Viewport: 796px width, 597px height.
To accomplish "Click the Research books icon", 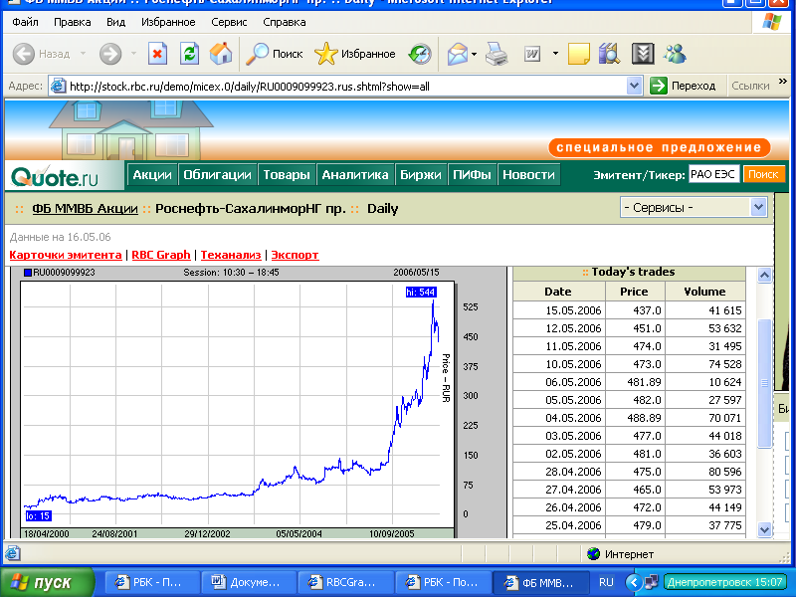I will [x=609, y=54].
